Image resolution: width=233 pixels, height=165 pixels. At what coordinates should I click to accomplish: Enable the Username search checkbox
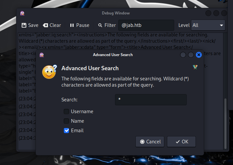point(66,112)
